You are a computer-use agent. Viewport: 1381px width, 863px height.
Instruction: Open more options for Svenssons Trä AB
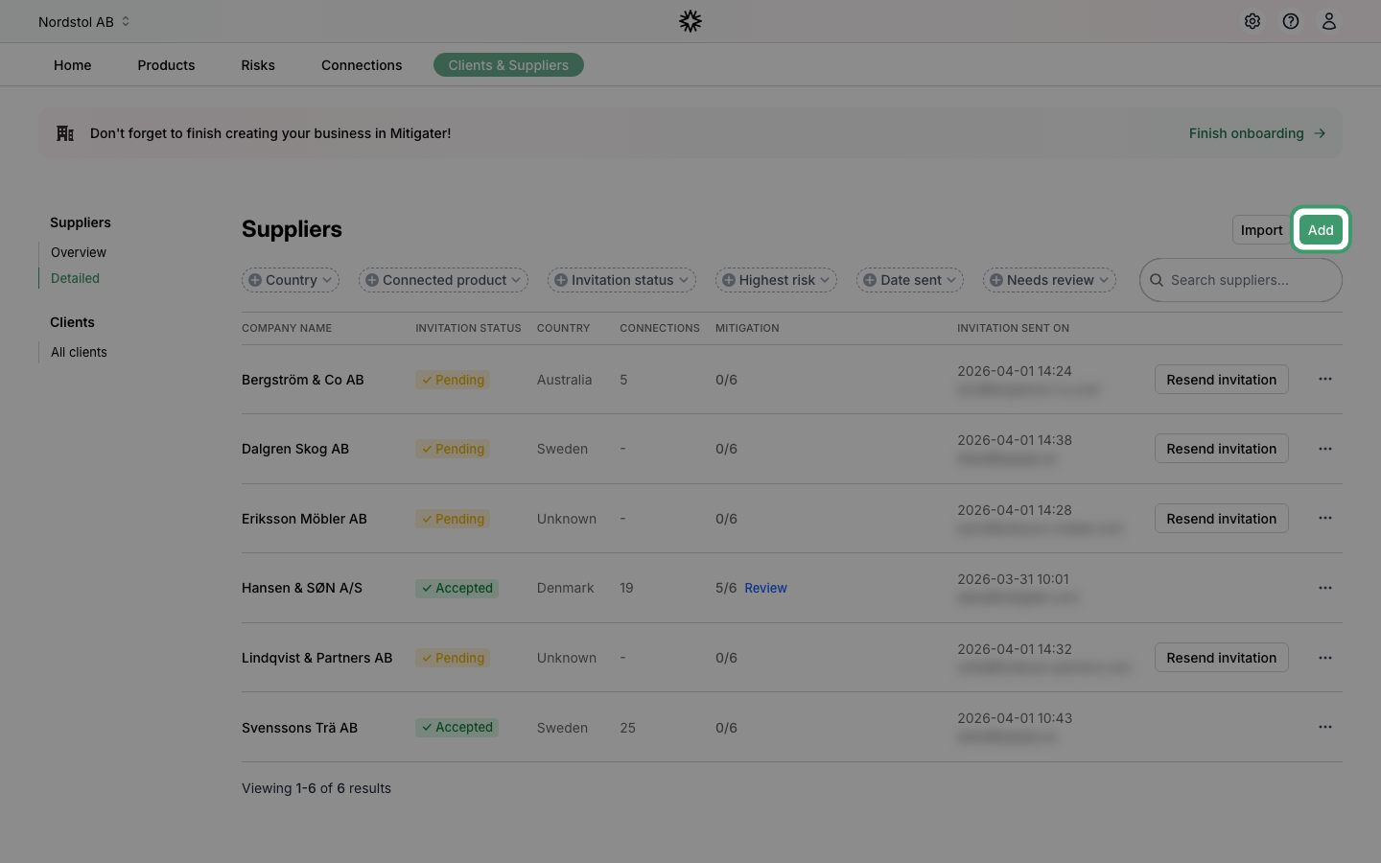point(1325,727)
